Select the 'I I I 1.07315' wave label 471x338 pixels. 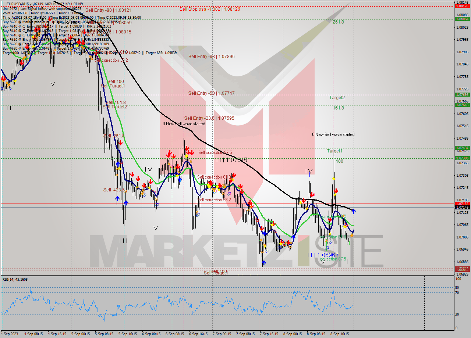(231, 160)
